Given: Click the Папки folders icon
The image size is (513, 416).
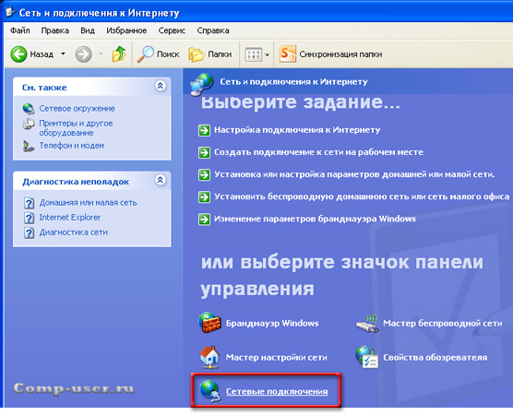Looking at the screenshot, I should [197, 54].
